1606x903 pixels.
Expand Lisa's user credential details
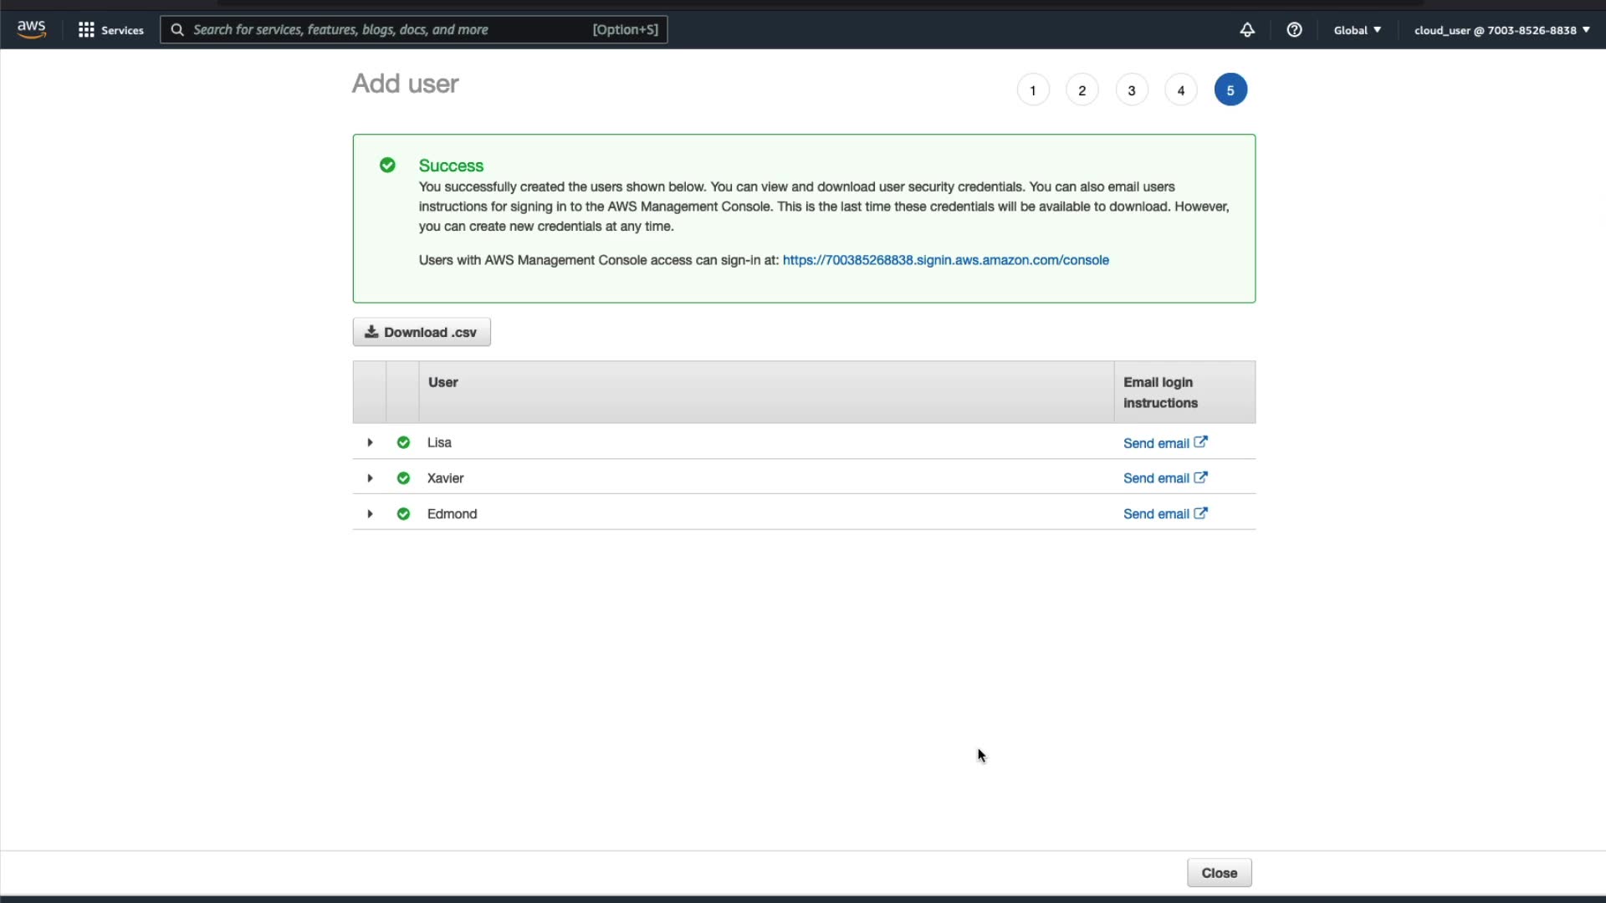[x=370, y=442]
